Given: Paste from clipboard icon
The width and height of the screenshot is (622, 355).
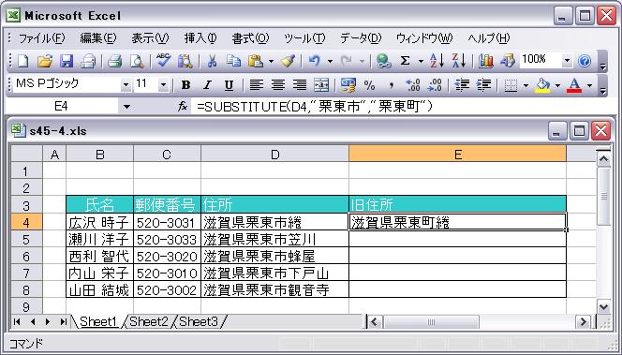Looking at the screenshot, I should click(256, 61).
